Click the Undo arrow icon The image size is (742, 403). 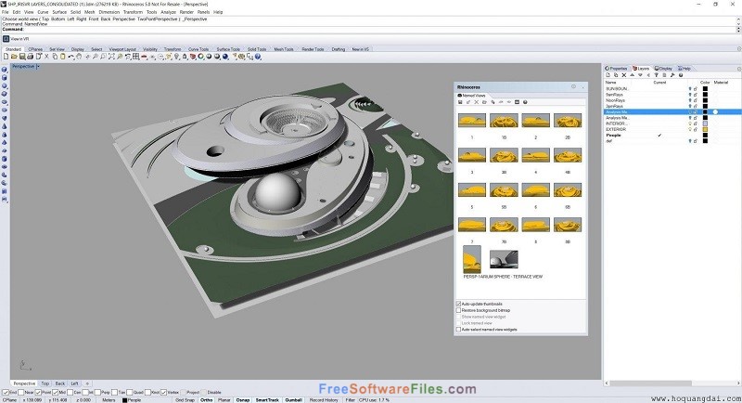(x=70, y=57)
